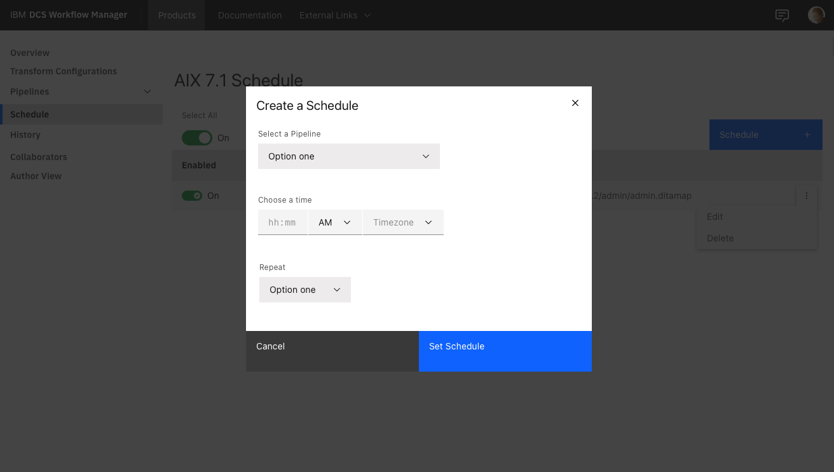The image size is (834, 472).
Task: Choose Delete from the overflow menu
Action: pyautogui.click(x=756, y=238)
